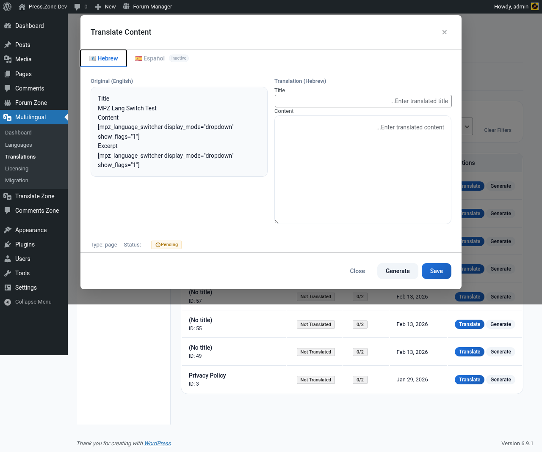Open the comments bubble icon in admin bar

pos(77,7)
